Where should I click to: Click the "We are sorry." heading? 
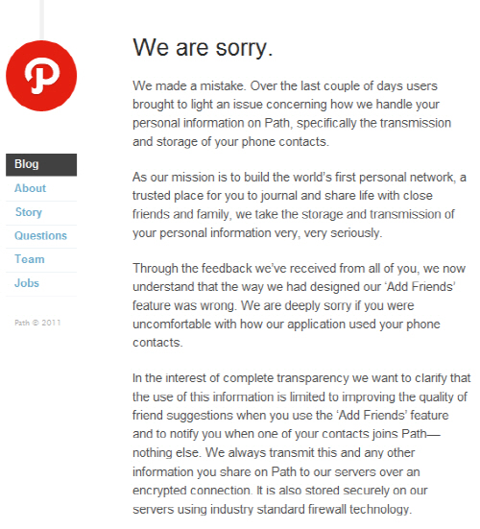[x=203, y=48]
